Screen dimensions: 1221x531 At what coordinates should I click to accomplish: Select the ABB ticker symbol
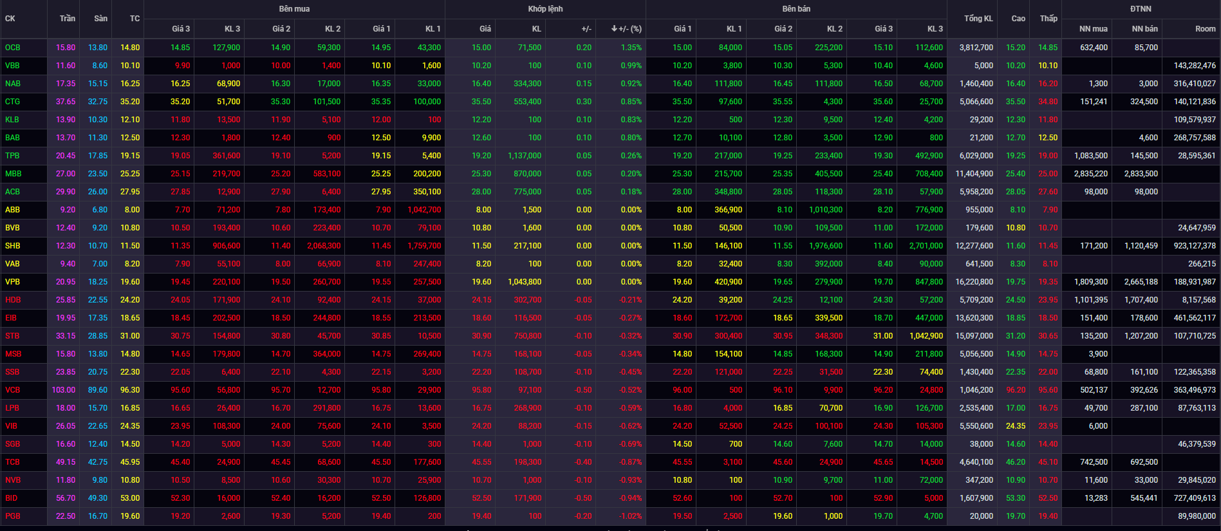pos(12,210)
